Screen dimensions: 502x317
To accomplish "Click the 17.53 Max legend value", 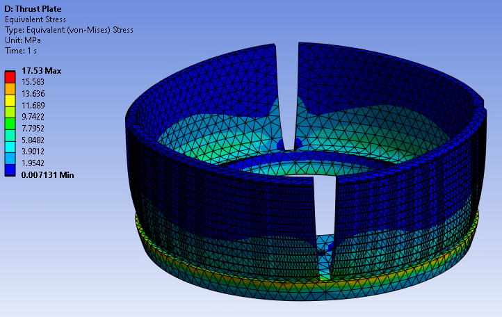I will click(41, 71).
